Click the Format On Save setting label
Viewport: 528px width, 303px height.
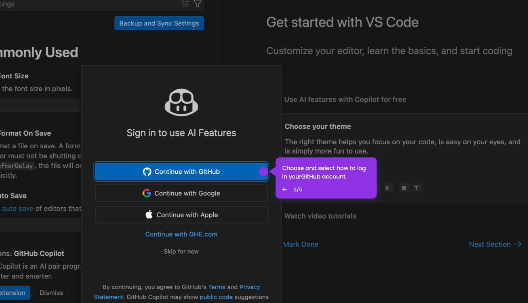point(25,133)
